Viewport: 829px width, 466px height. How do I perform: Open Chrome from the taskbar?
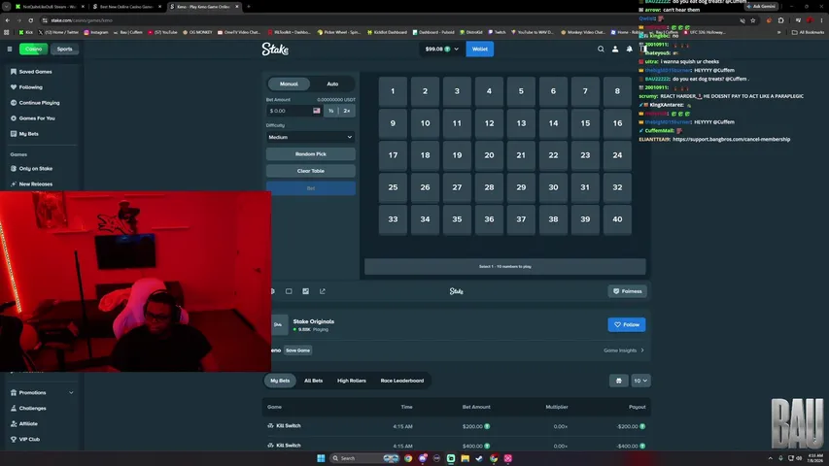point(408,458)
